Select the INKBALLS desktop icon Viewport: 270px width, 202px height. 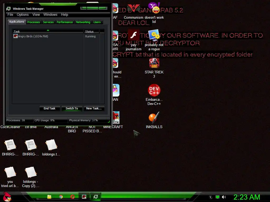154,120
